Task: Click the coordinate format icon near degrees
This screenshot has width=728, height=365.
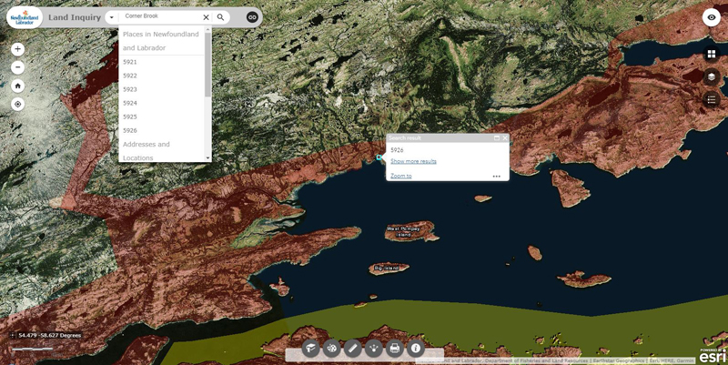Action: point(13,335)
